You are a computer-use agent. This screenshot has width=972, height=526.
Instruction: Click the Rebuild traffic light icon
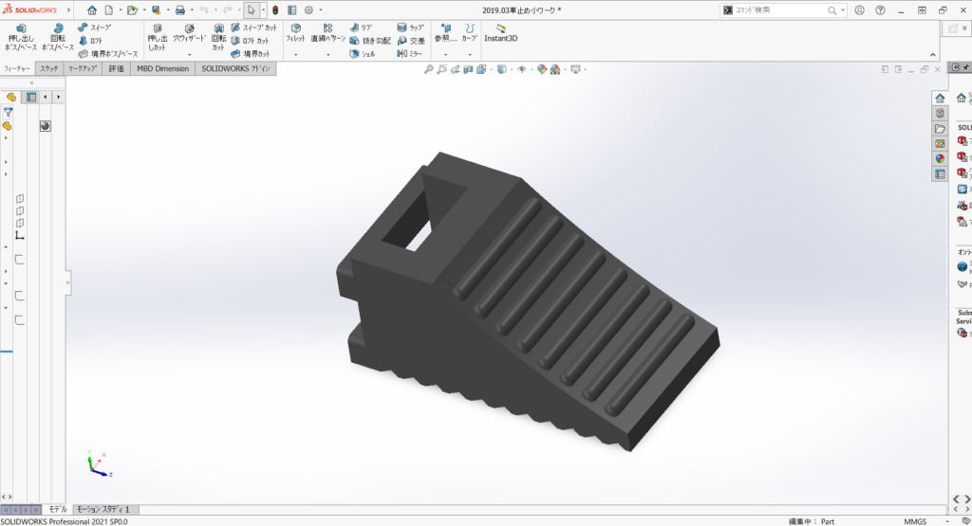275,9
